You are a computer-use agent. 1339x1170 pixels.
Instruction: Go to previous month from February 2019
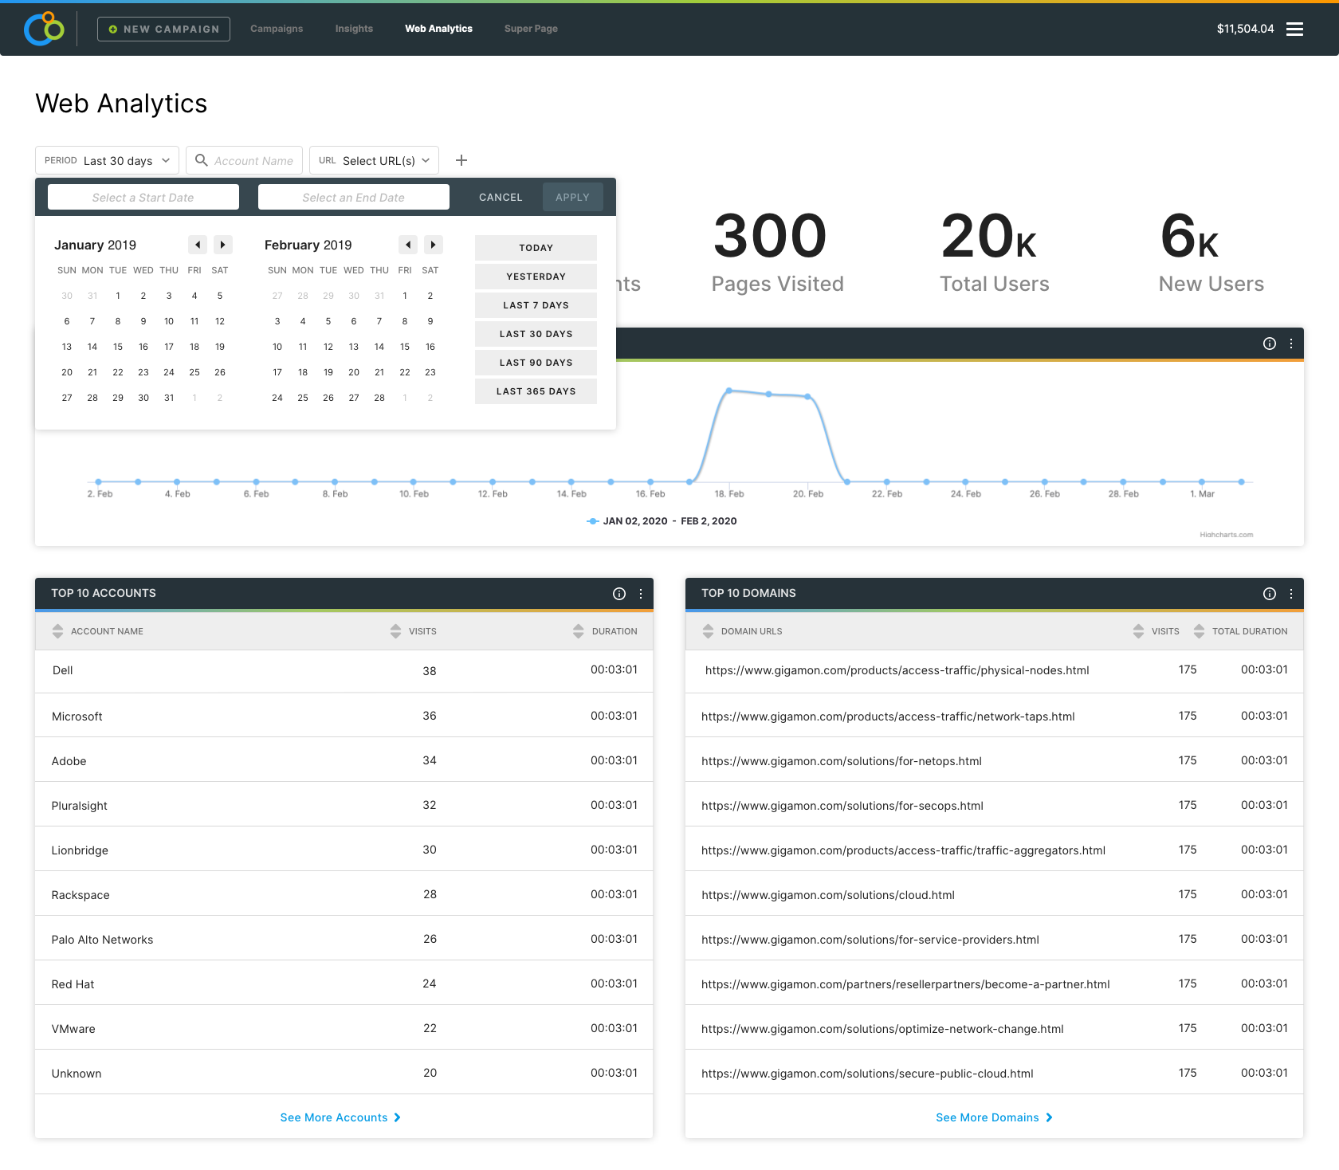pyautogui.click(x=408, y=245)
